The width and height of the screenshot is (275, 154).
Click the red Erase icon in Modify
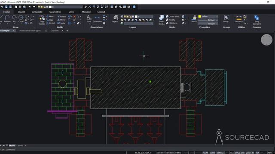pyautogui.click(x=74, y=16)
